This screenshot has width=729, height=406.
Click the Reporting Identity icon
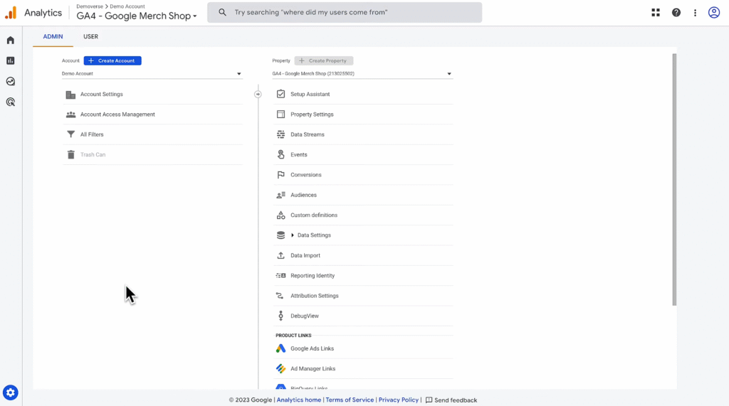click(280, 275)
